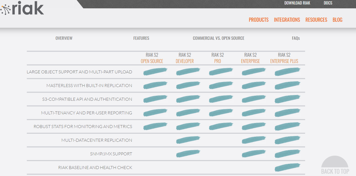356x176 pixels.
Task: Click the SNMP/JMX Support label
Action: 111,154
